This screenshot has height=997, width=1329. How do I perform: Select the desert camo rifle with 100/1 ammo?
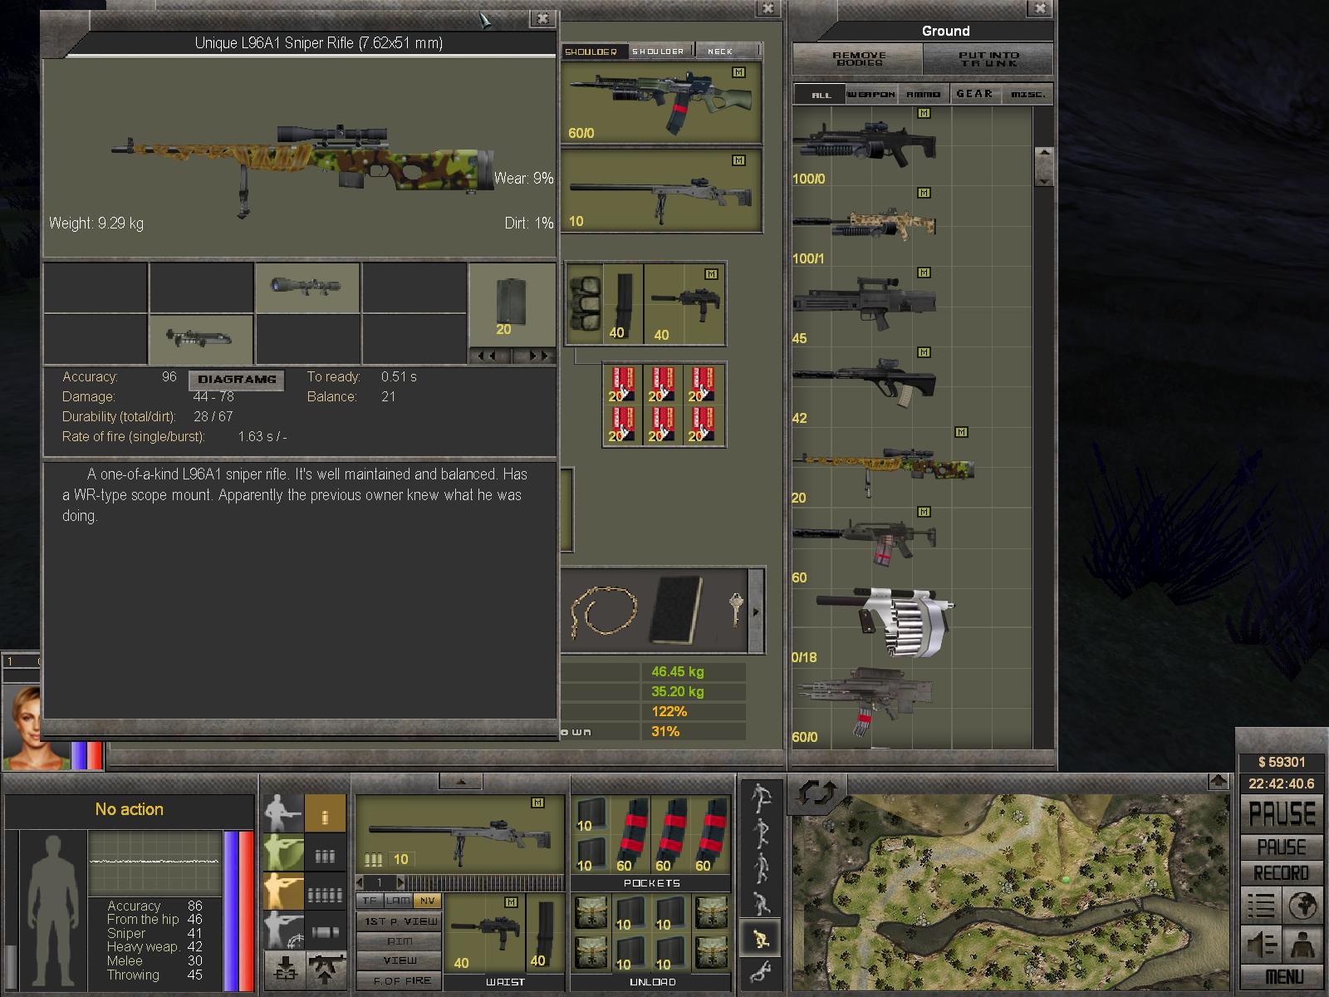tap(865, 224)
